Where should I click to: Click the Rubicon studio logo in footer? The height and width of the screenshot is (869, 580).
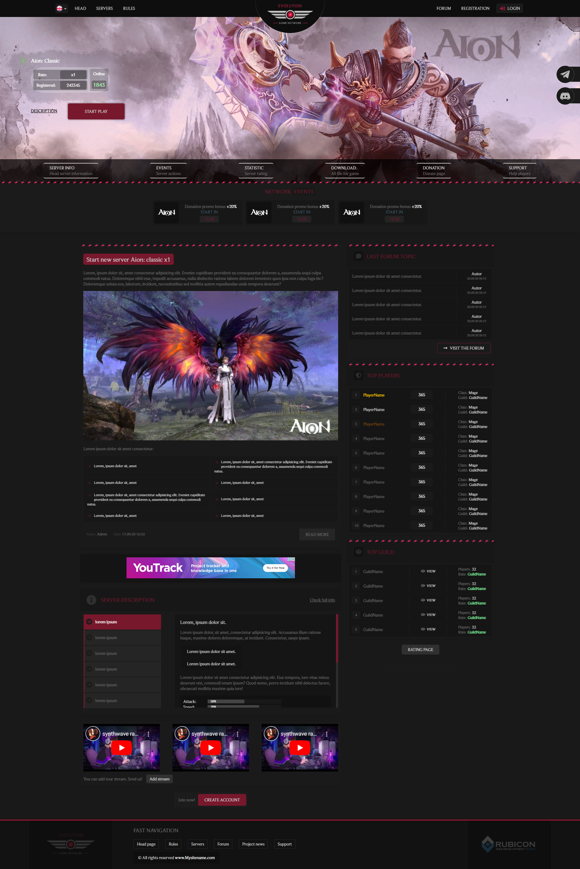[x=509, y=844]
